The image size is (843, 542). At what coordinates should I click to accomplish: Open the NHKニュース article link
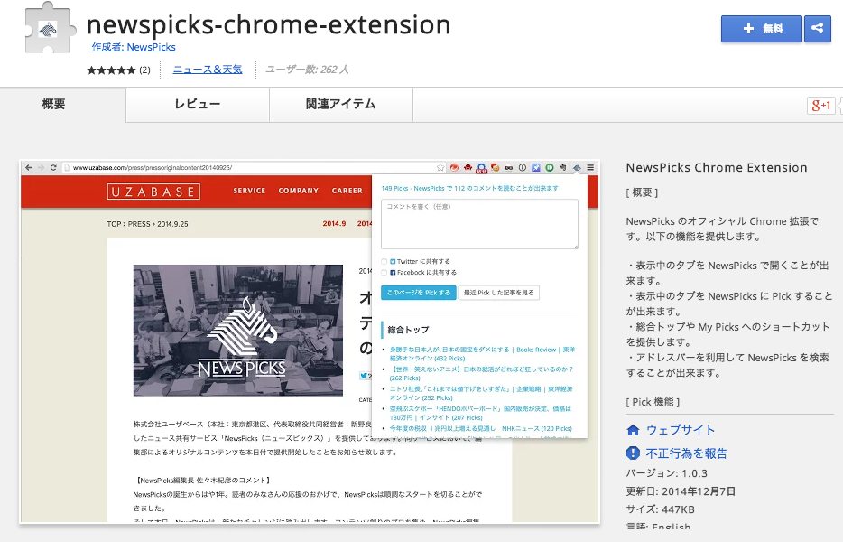coord(481,428)
